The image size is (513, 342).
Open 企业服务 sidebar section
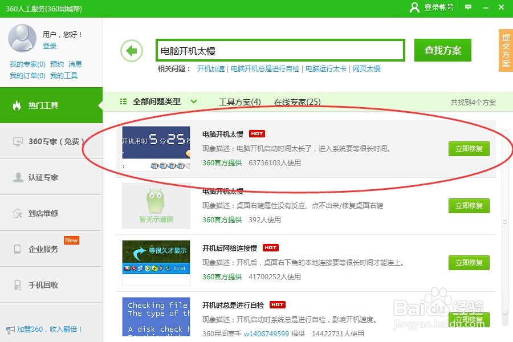[51, 249]
